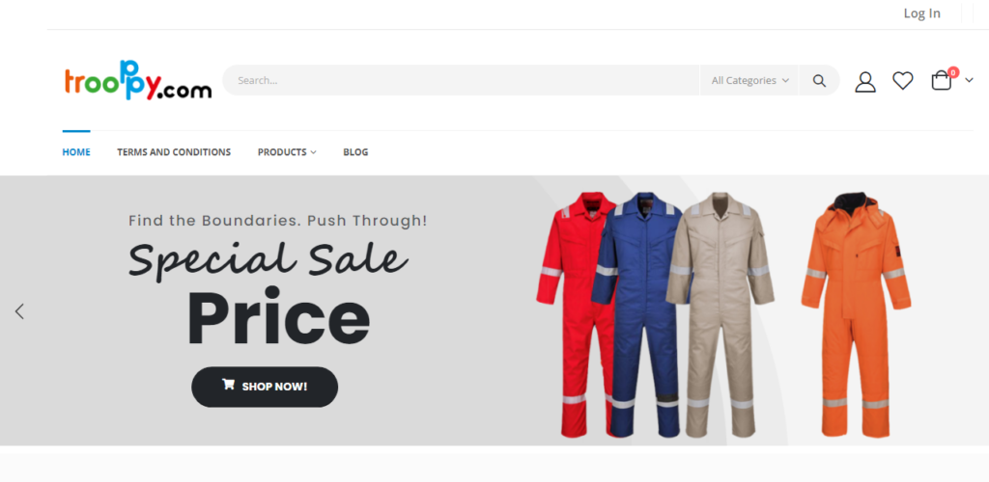The image size is (989, 482).
Task: Click the orange coverall image
Action: pos(856,314)
